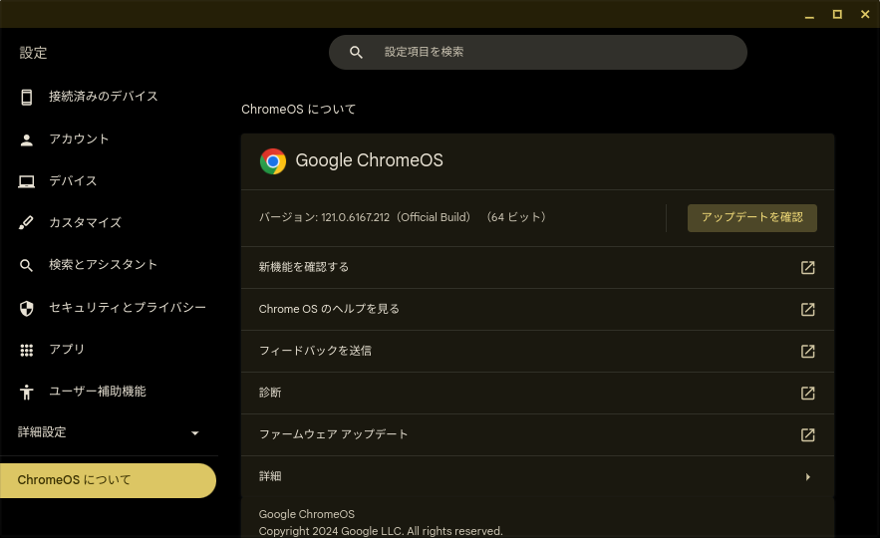Click the shield icon for セキュリティとプライバシー

point(26,308)
